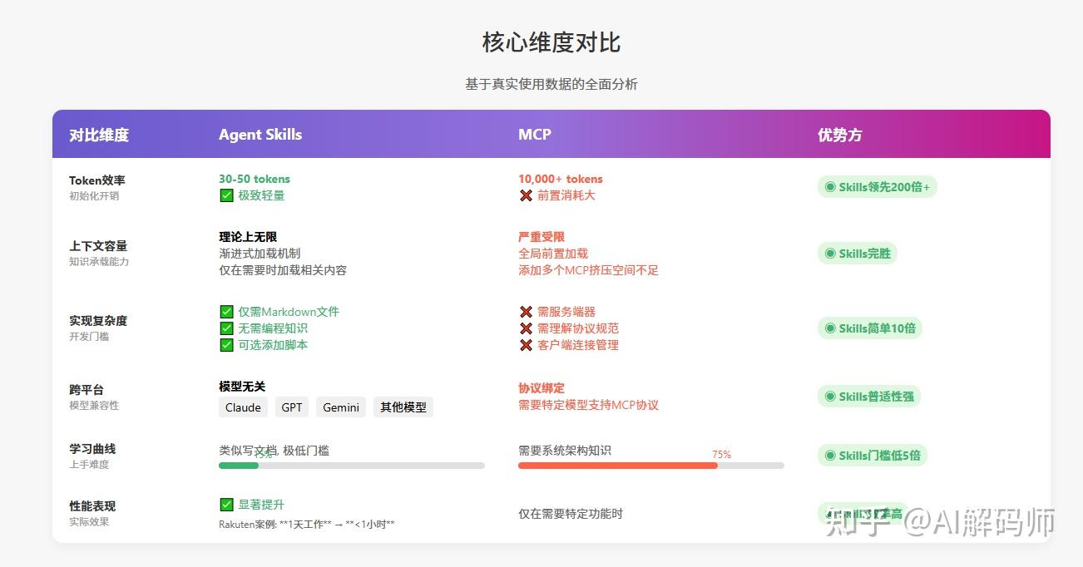This screenshot has width=1083, height=567.
Task: Click the checkmark icon next to 仅需Markdown文件
Action: 226,312
